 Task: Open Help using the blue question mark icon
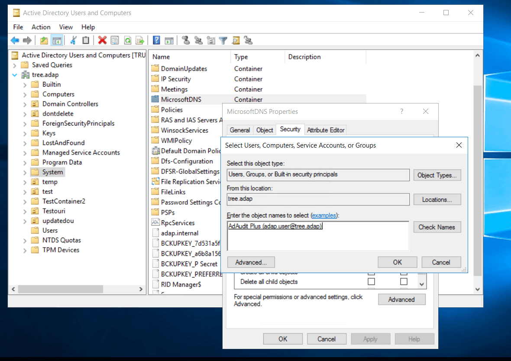(x=157, y=40)
